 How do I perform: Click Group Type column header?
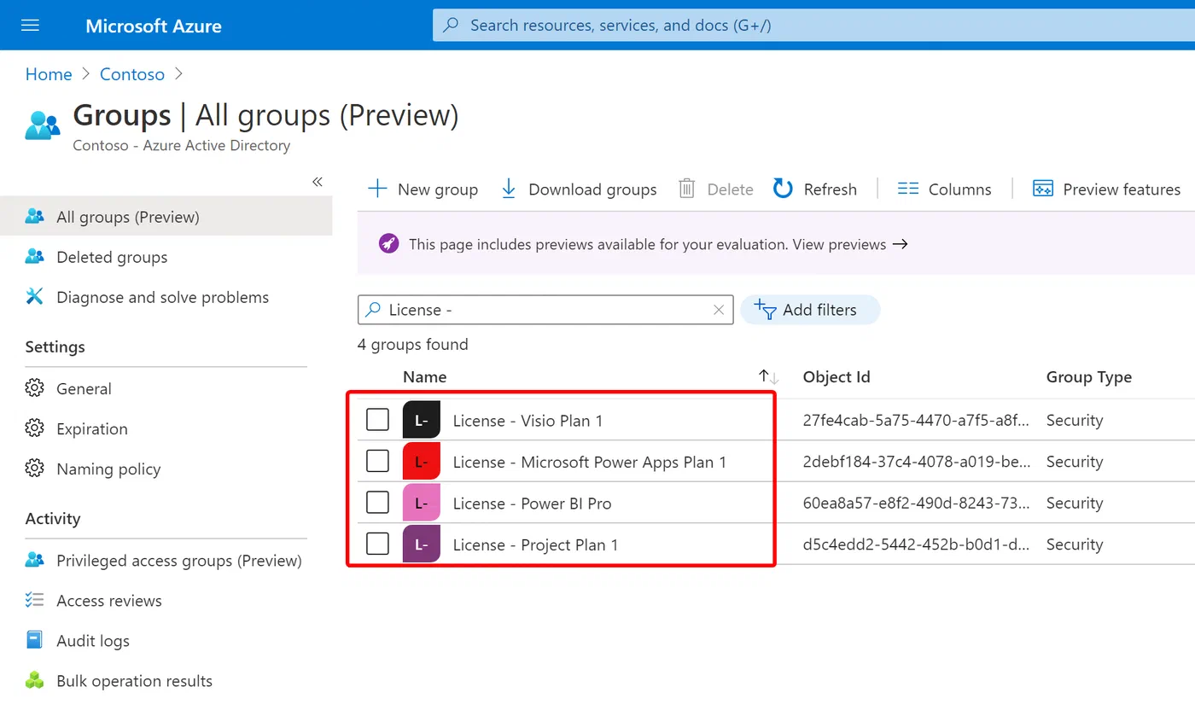coord(1089,377)
